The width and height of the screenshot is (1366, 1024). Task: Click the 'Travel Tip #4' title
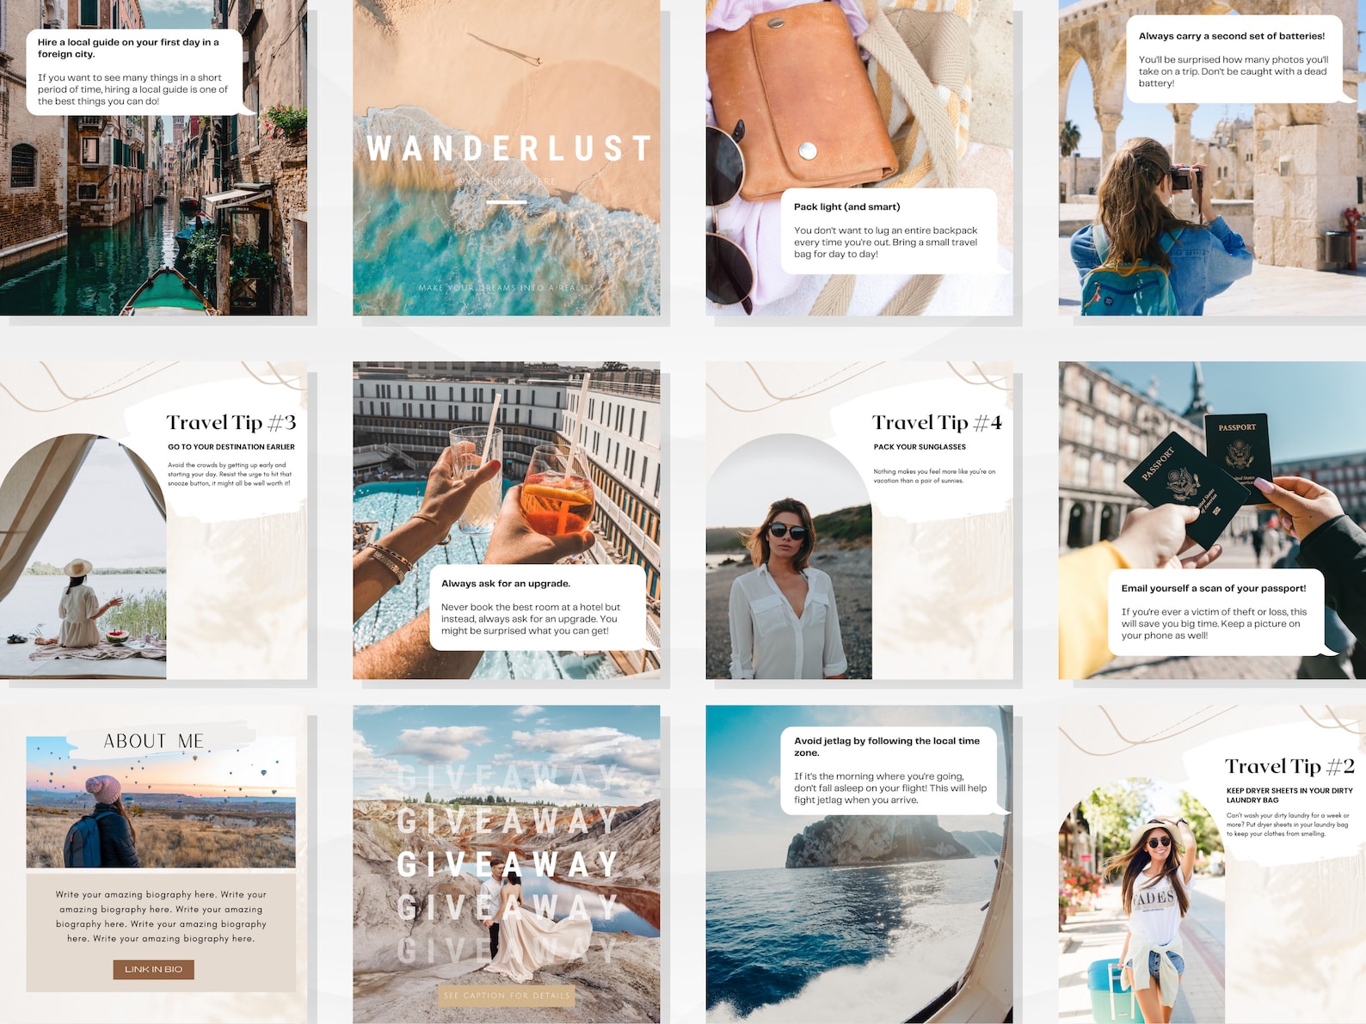point(937,422)
